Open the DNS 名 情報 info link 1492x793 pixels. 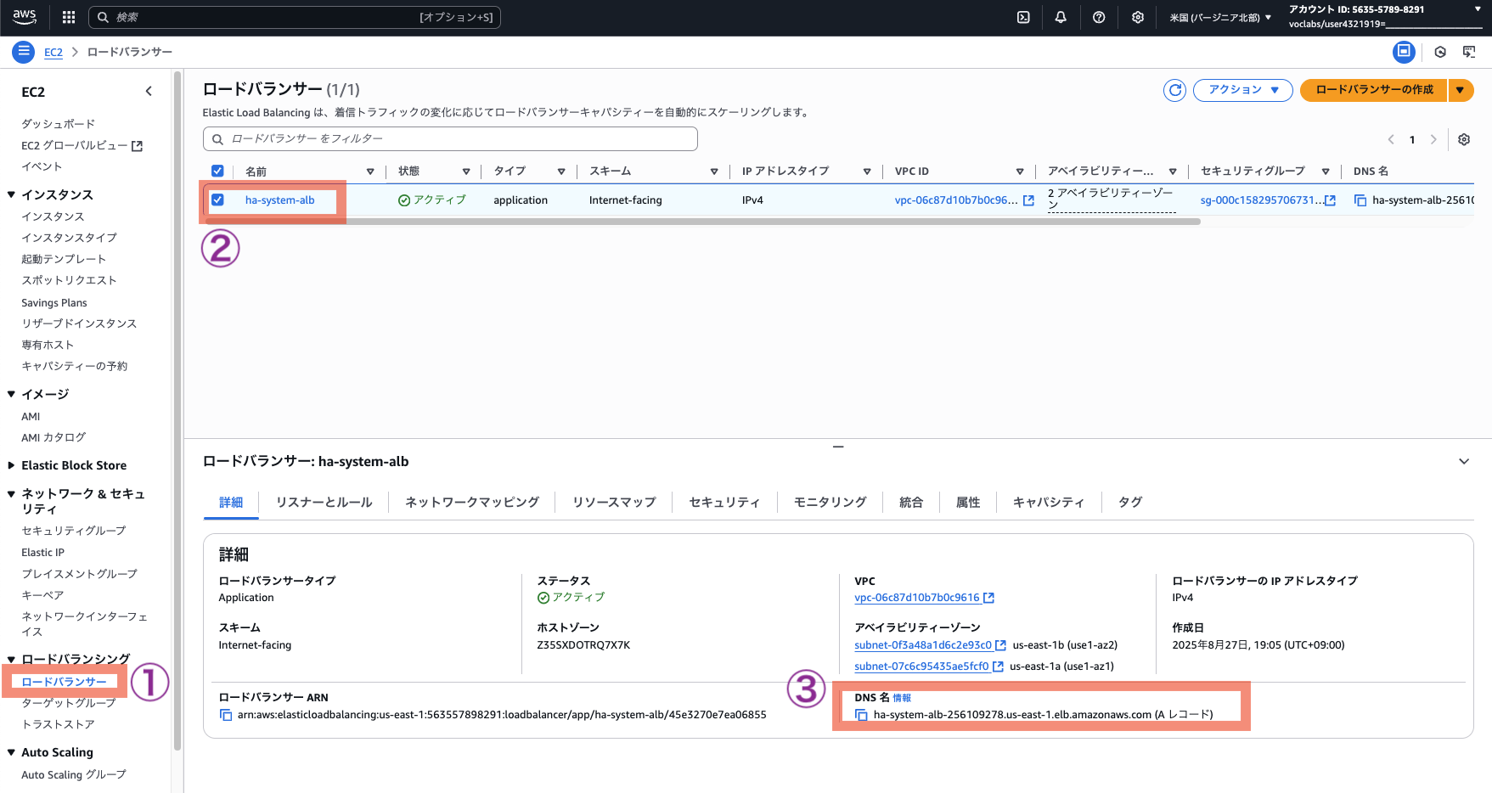pyautogui.click(x=902, y=698)
